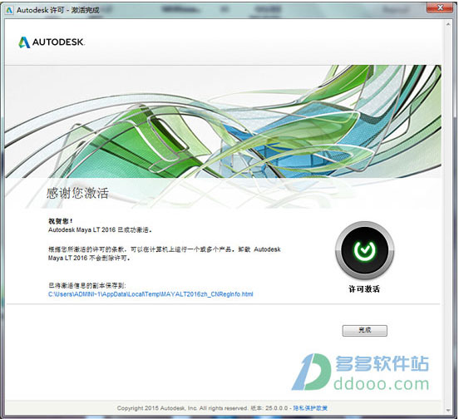Close the Autodesk 许可 window

440,8
